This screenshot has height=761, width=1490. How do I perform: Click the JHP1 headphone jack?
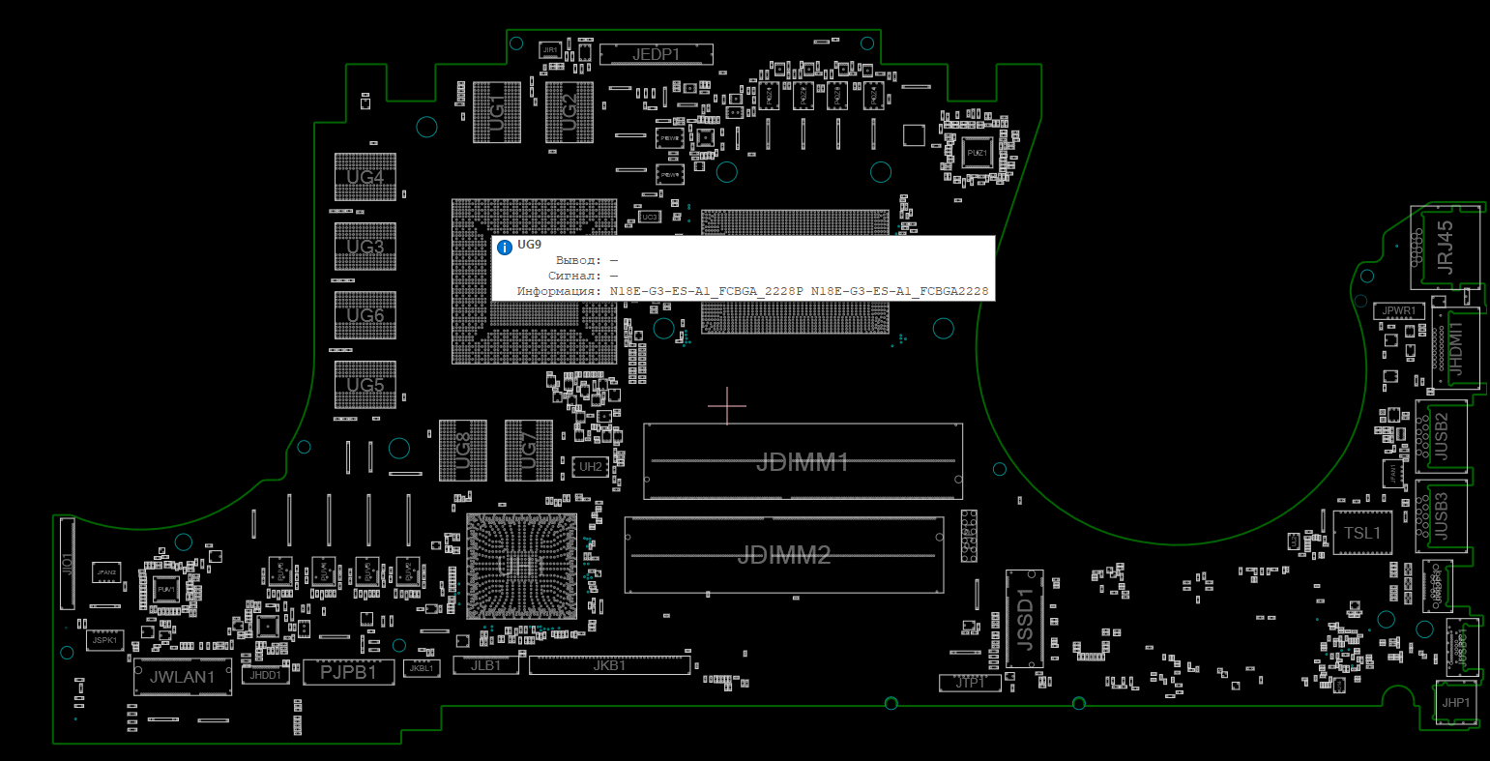(x=1455, y=703)
